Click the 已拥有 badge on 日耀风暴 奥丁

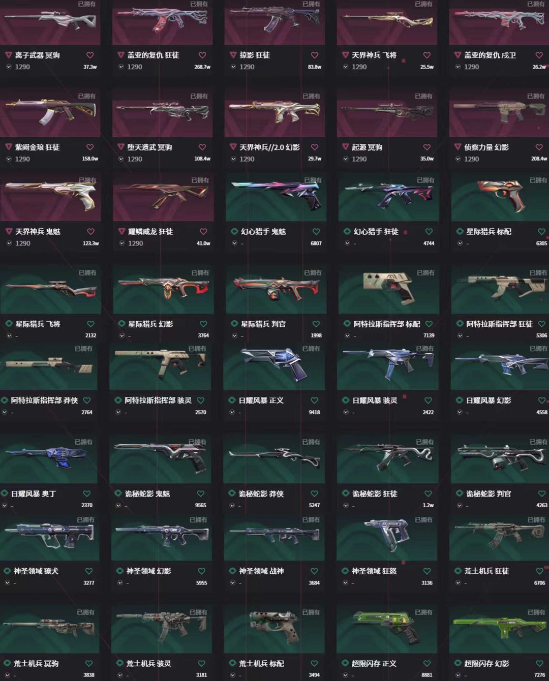click(83, 442)
